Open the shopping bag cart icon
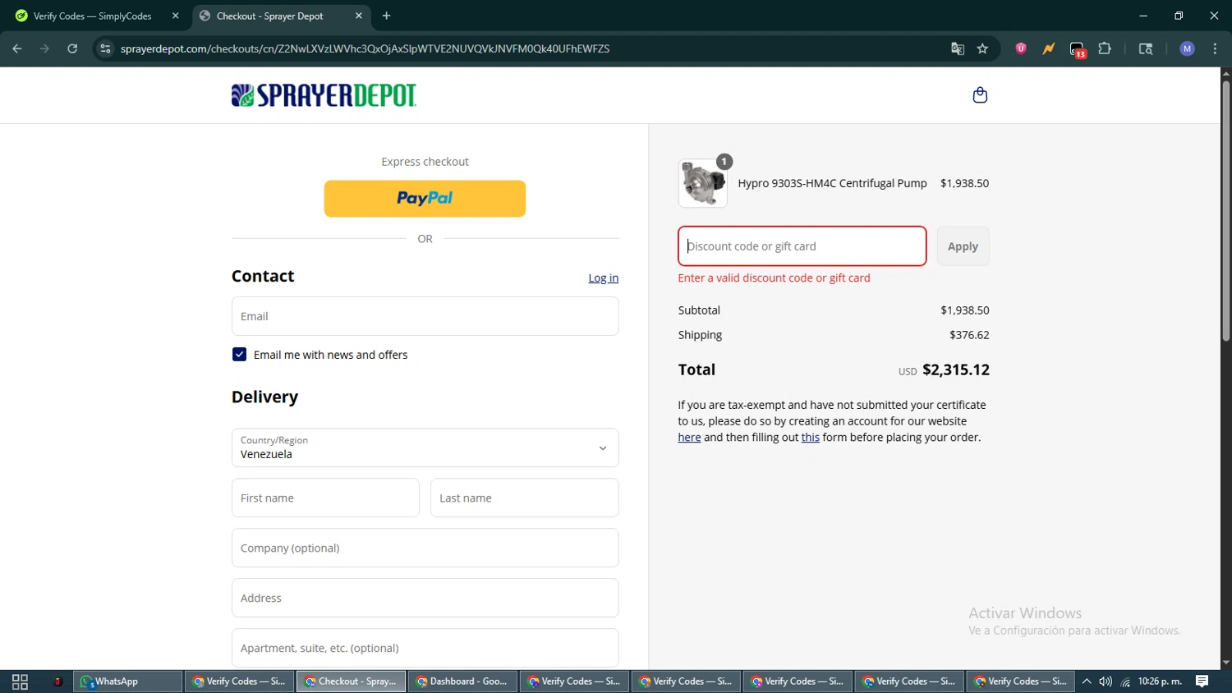The width and height of the screenshot is (1232, 693). pyautogui.click(x=980, y=95)
